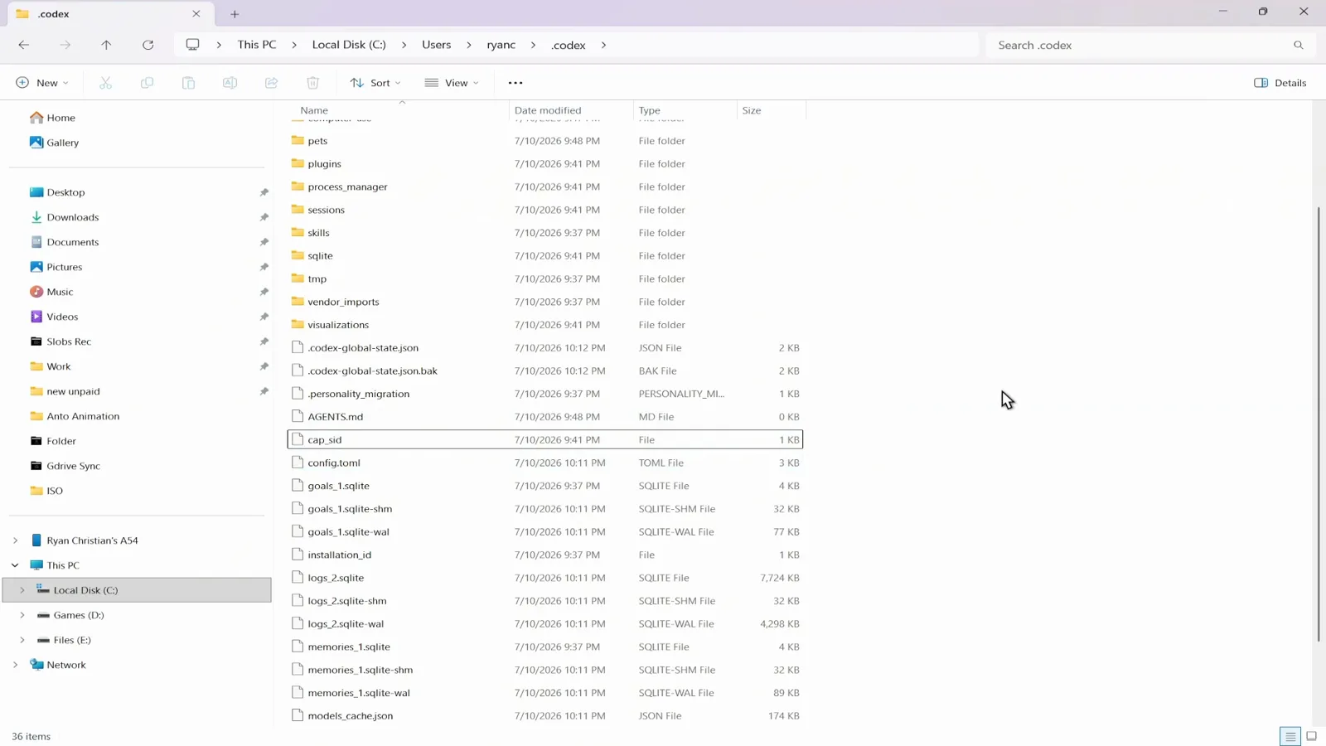This screenshot has height=746, width=1326.
Task: Switch to large thumbnails view icon
Action: [1311, 736]
